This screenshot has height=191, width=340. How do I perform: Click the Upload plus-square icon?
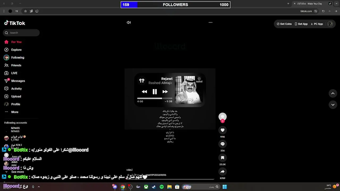tap(6, 96)
